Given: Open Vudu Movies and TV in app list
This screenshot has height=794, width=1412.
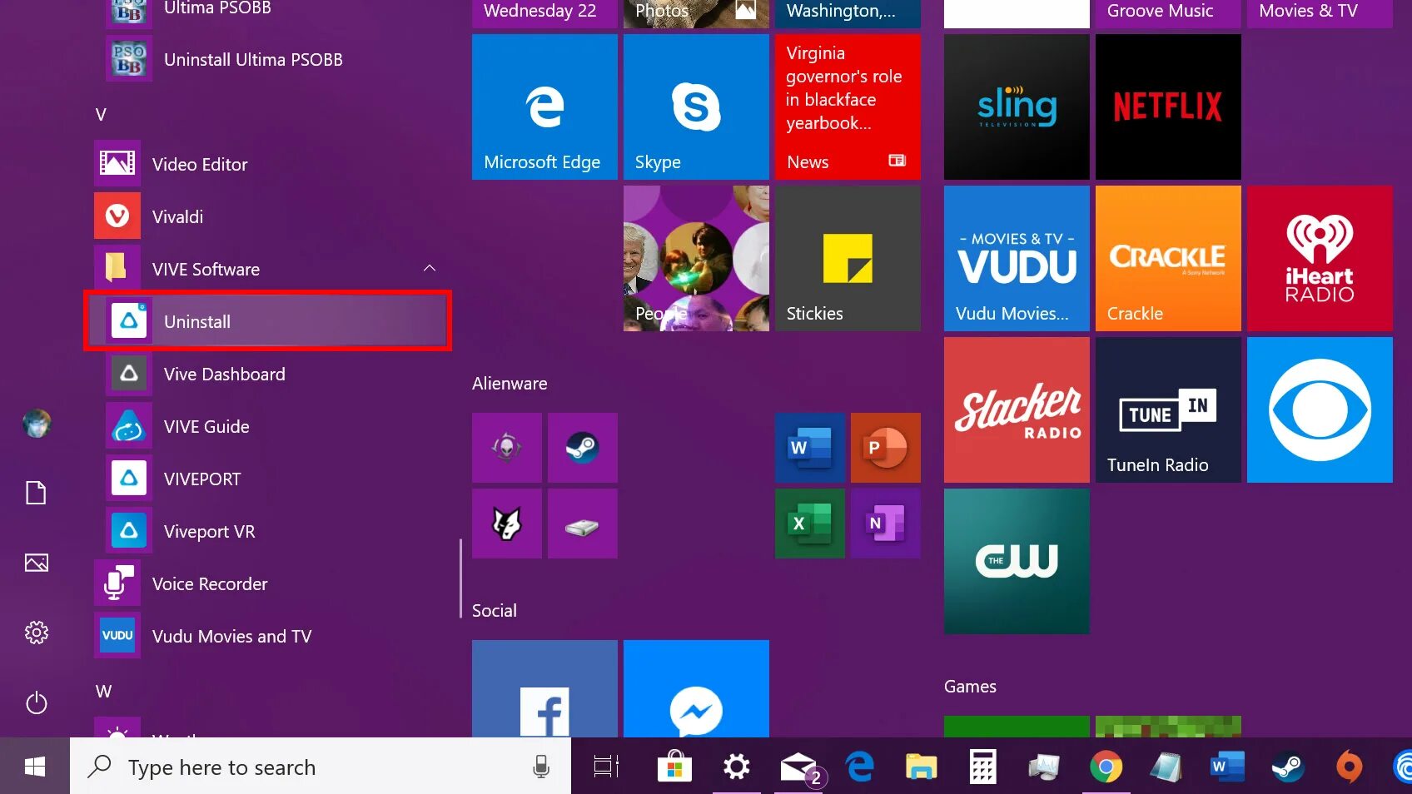Looking at the screenshot, I should 268,636.
